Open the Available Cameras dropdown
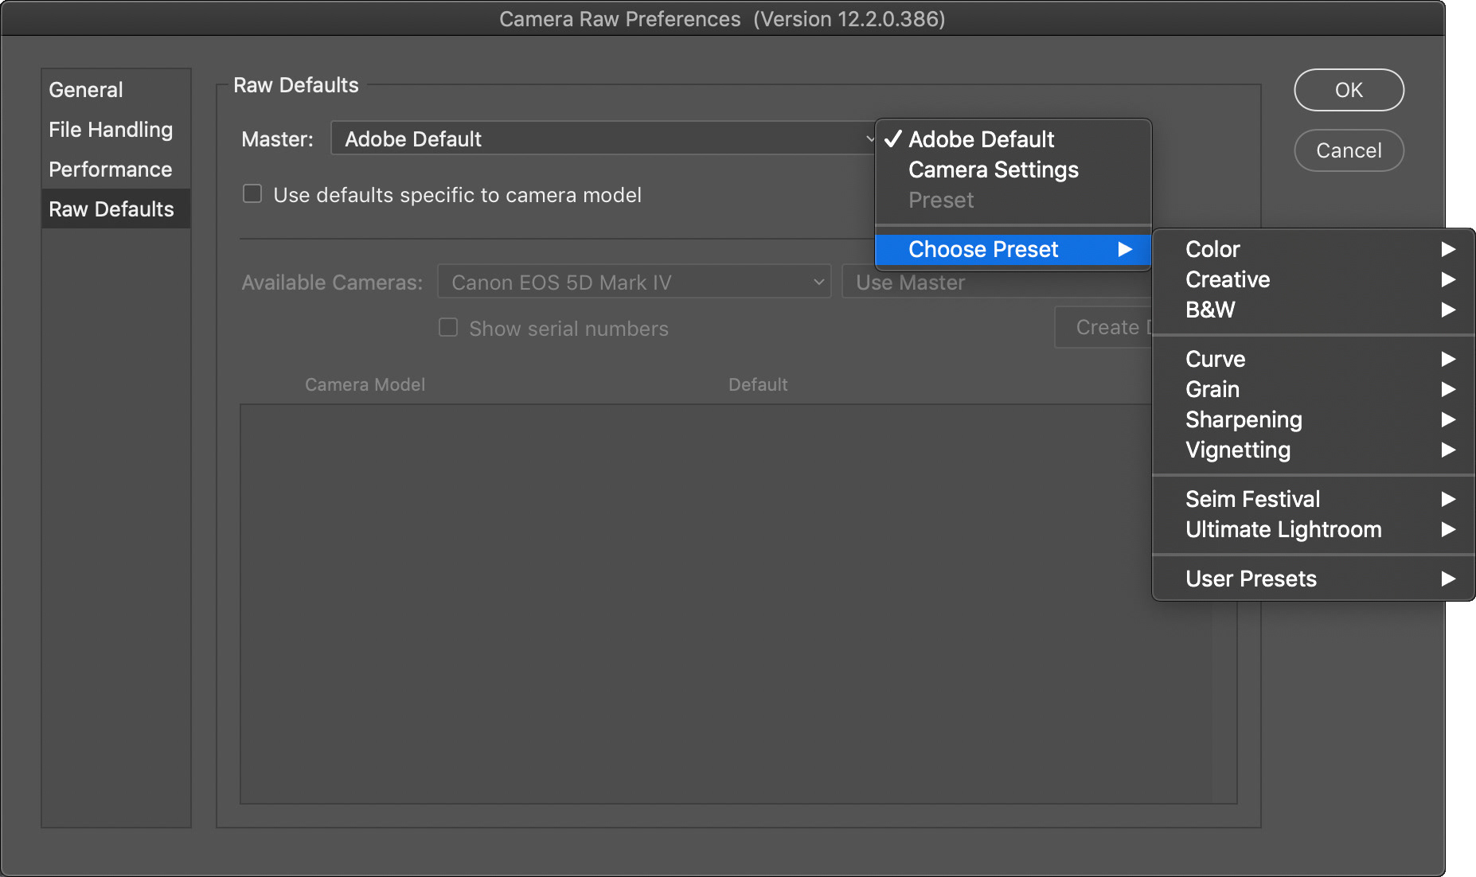The image size is (1476, 877). 634,282
